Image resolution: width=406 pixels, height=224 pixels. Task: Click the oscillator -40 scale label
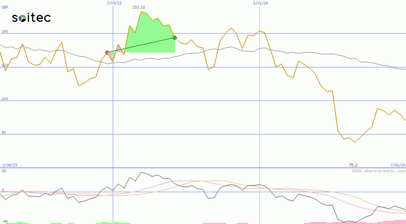pyautogui.click(x=4, y=221)
